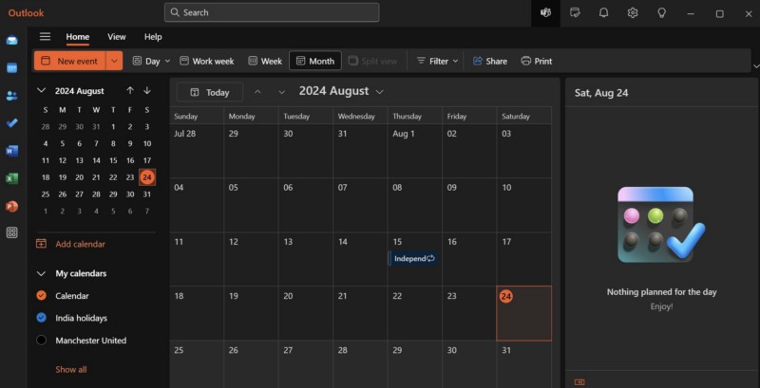Viewport: 760px width, 388px height.
Task: Launch Word from the sidebar
Action: (12, 151)
